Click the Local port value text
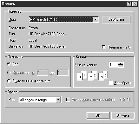The image size is (139, 124). pyautogui.click(x=33, y=40)
